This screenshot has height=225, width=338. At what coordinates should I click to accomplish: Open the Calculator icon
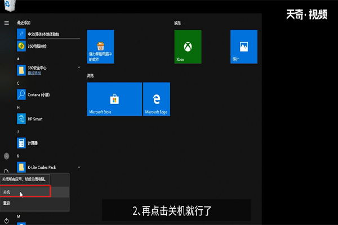click(21, 143)
